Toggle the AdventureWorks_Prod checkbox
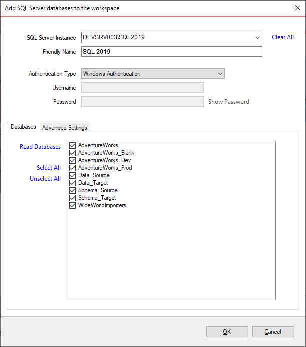Screen dimensions: 306x347 (73, 168)
